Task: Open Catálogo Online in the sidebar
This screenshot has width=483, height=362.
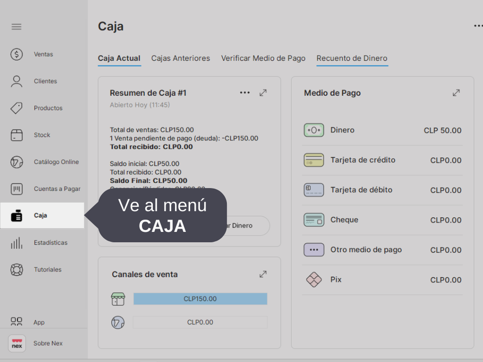Action: pos(57,162)
